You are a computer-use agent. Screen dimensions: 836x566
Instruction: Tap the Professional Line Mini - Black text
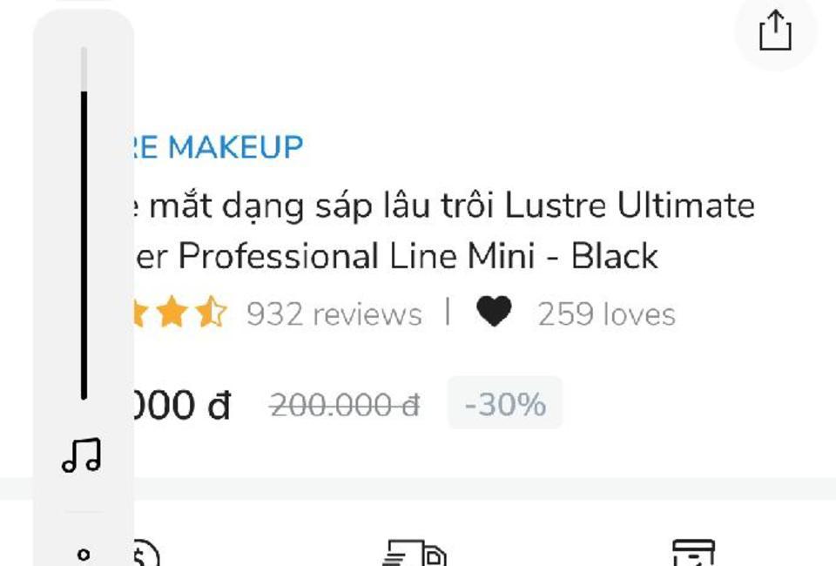[418, 256]
